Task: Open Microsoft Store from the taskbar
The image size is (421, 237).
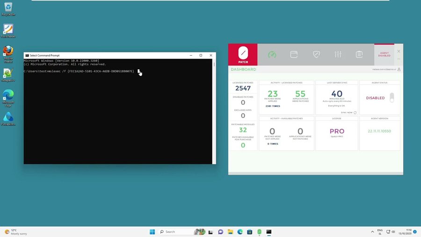Action: pyautogui.click(x=250, y=232)
